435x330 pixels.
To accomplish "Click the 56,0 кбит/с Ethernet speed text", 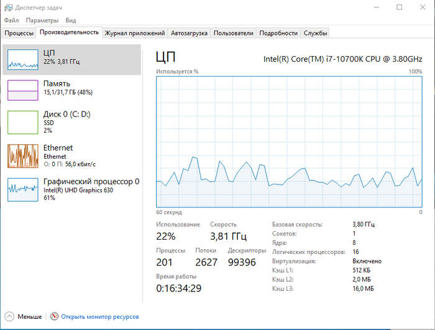I will (80, 164).
